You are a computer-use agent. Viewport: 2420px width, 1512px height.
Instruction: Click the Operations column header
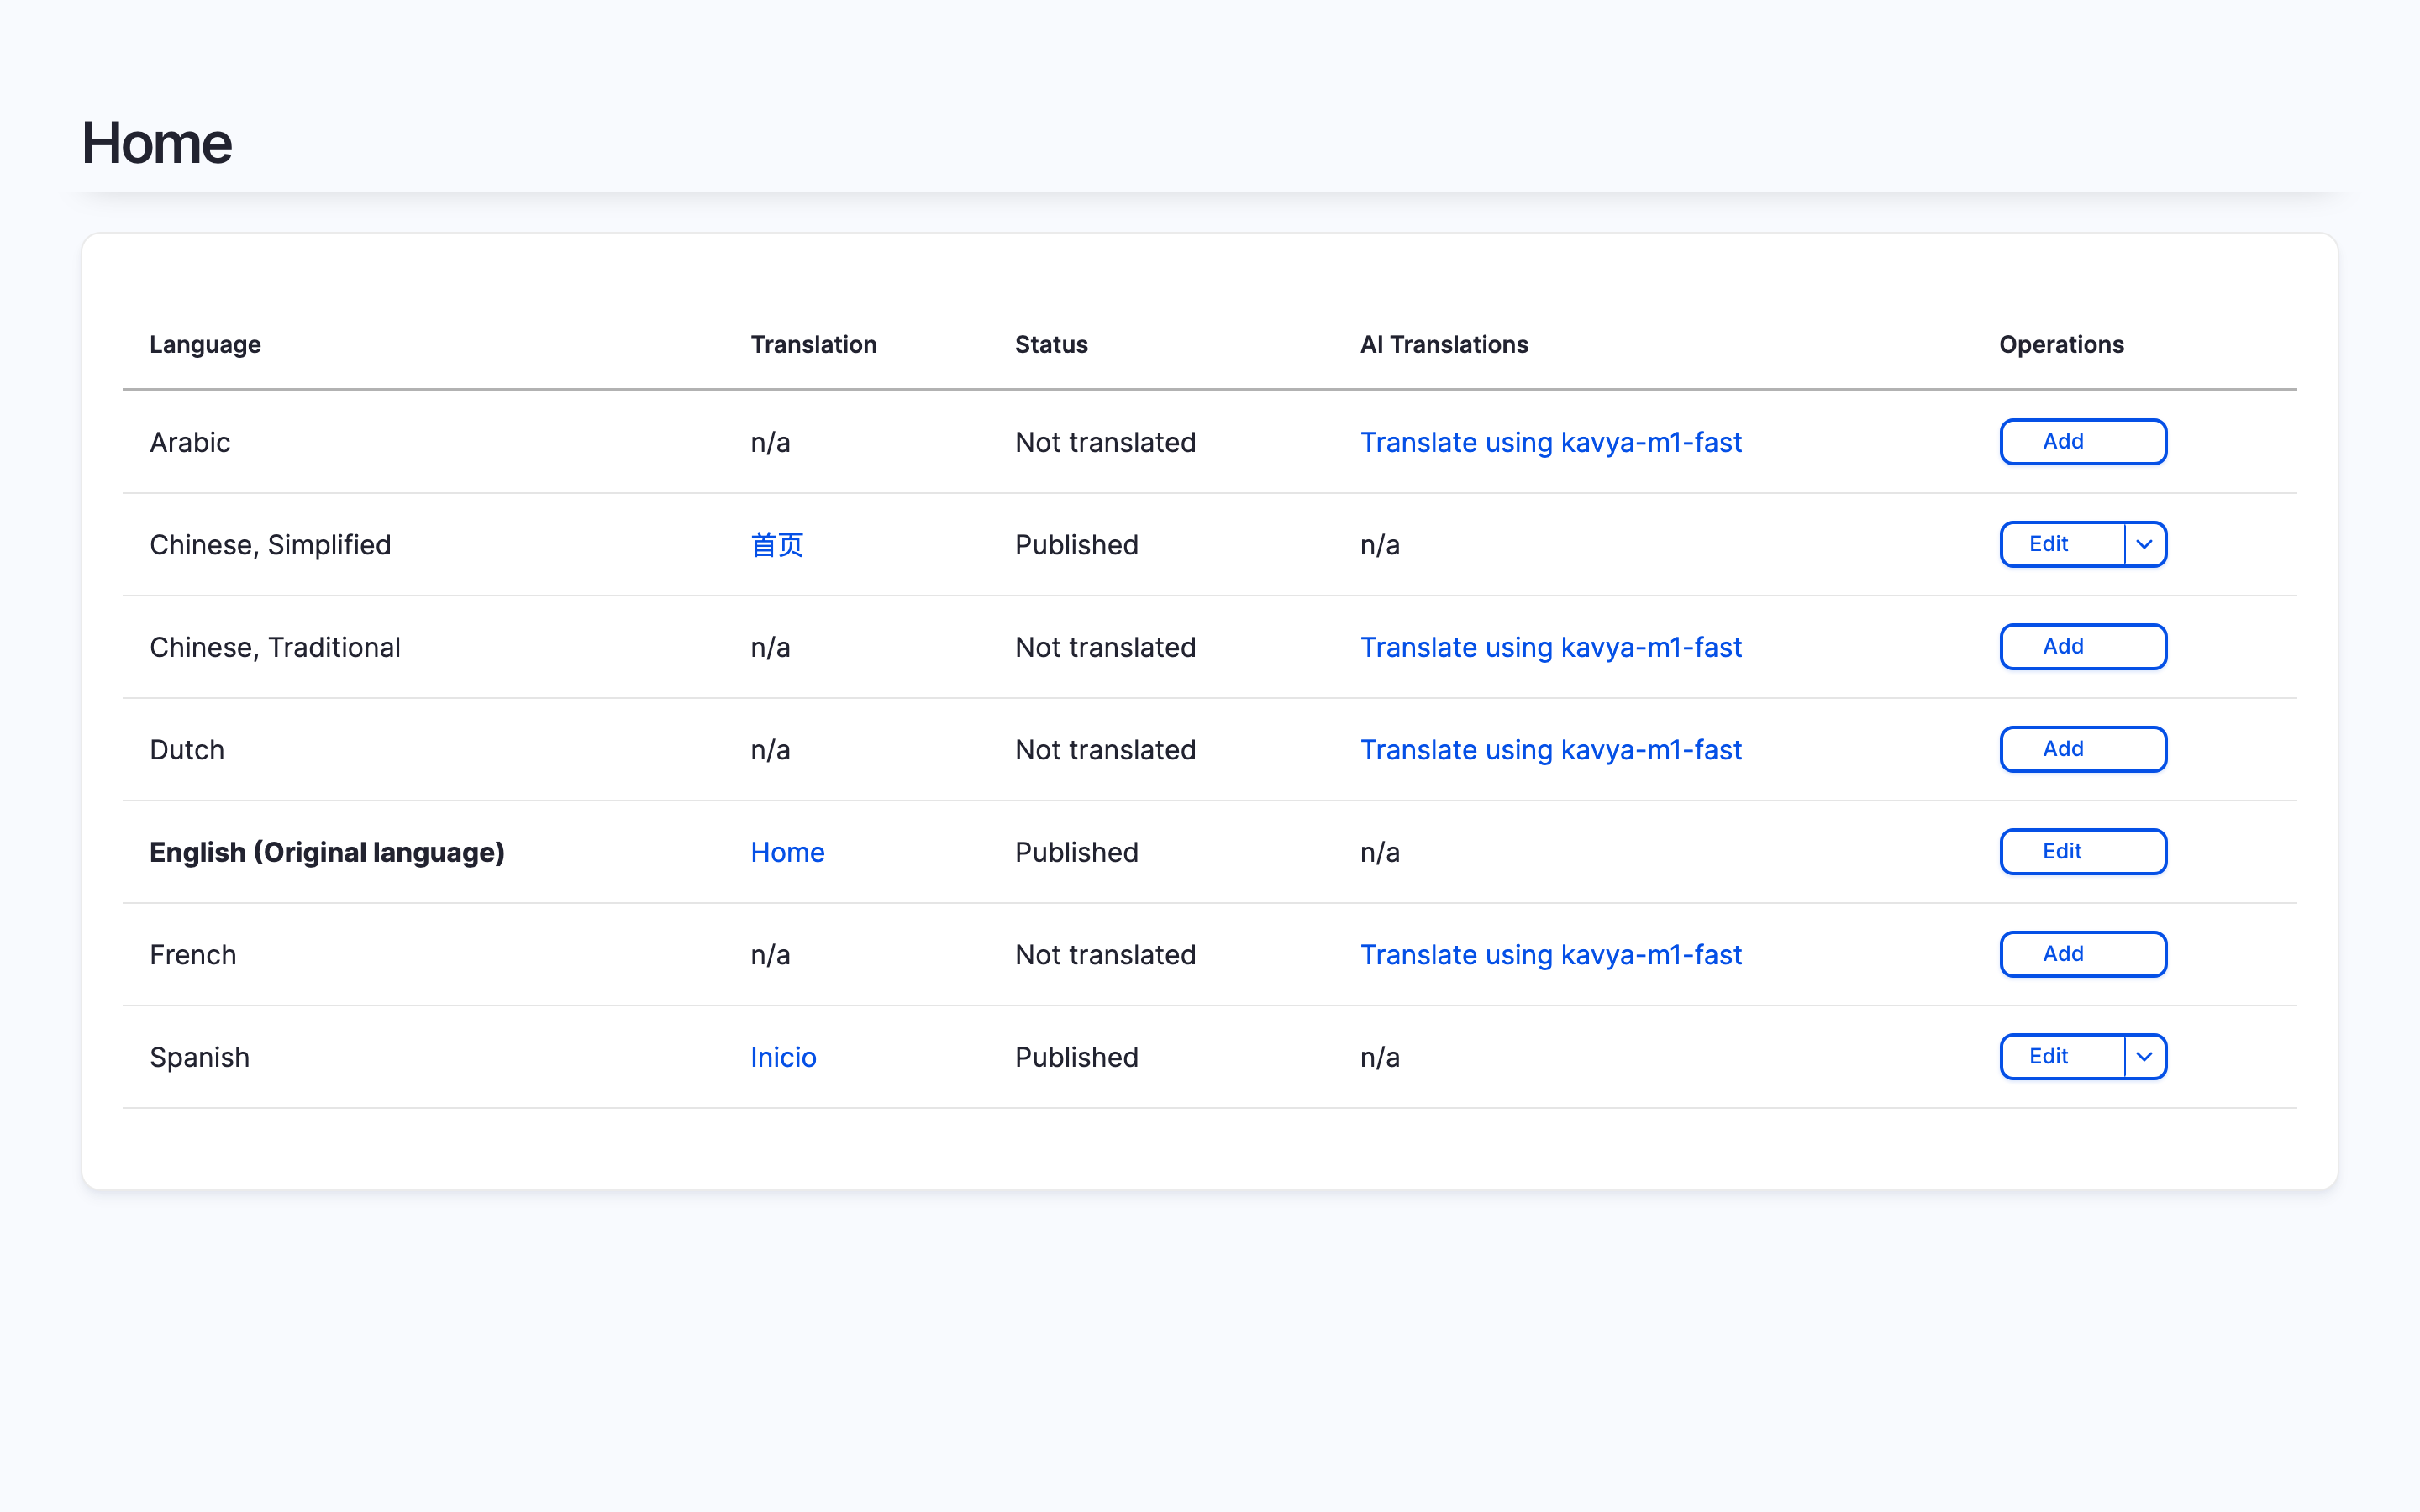2061,344
